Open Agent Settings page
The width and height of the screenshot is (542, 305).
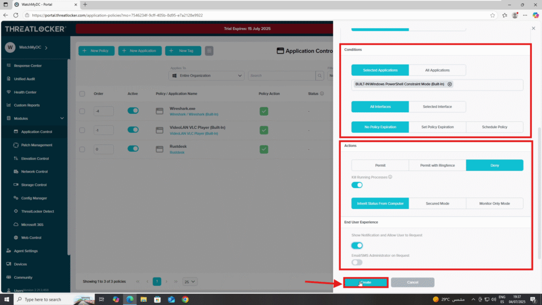25,250
